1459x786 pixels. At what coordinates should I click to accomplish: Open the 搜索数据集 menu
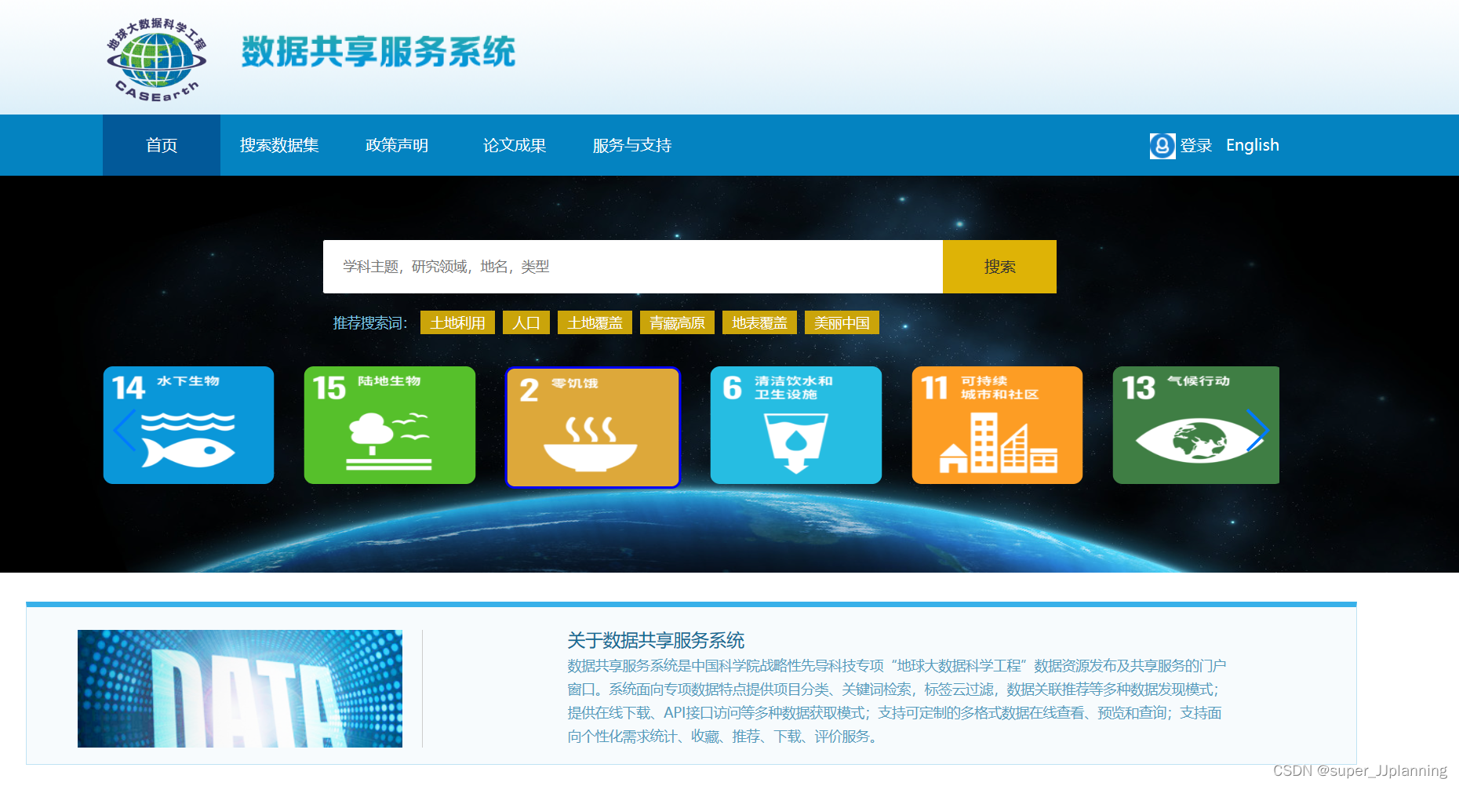279,145
